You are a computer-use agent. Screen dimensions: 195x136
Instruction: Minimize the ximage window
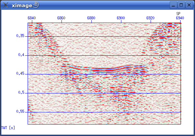coord(173,5)
